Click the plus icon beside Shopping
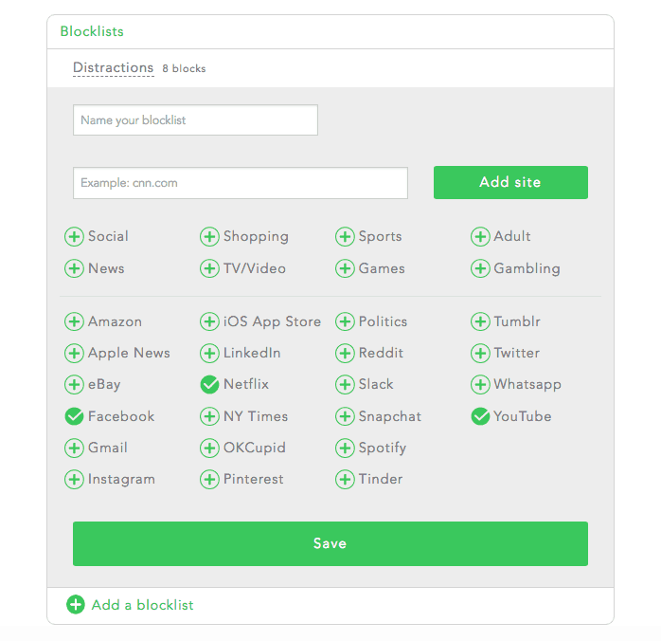Image resolution: width=661 pixels, height=641 pixels. pos(209,236)
